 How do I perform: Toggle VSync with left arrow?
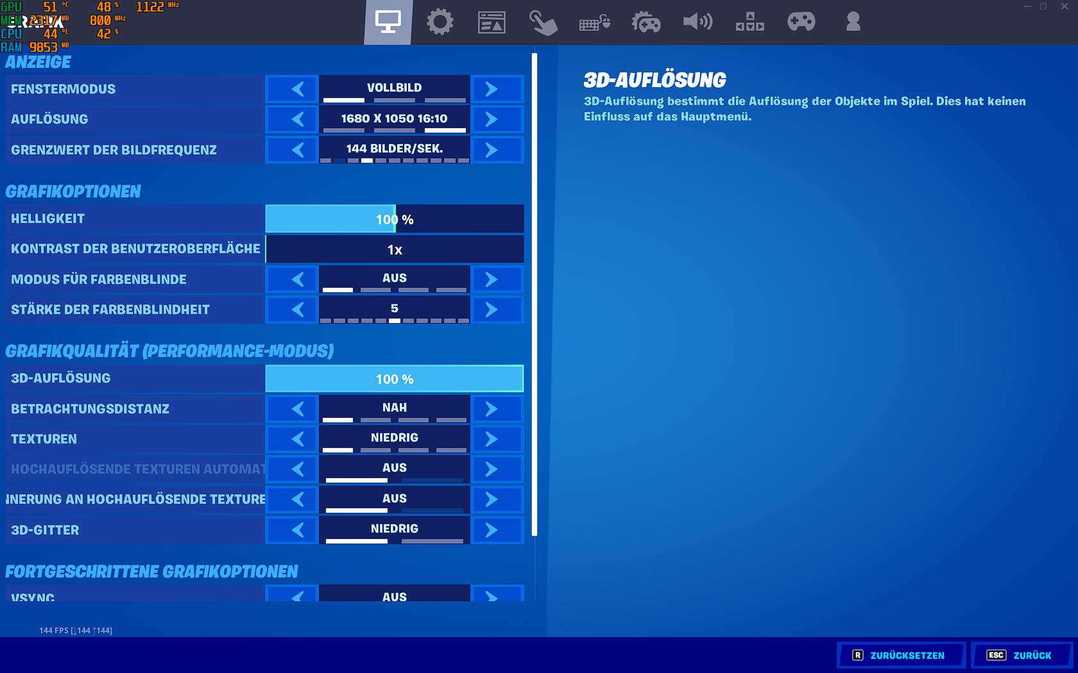click(x=292, y=594)
